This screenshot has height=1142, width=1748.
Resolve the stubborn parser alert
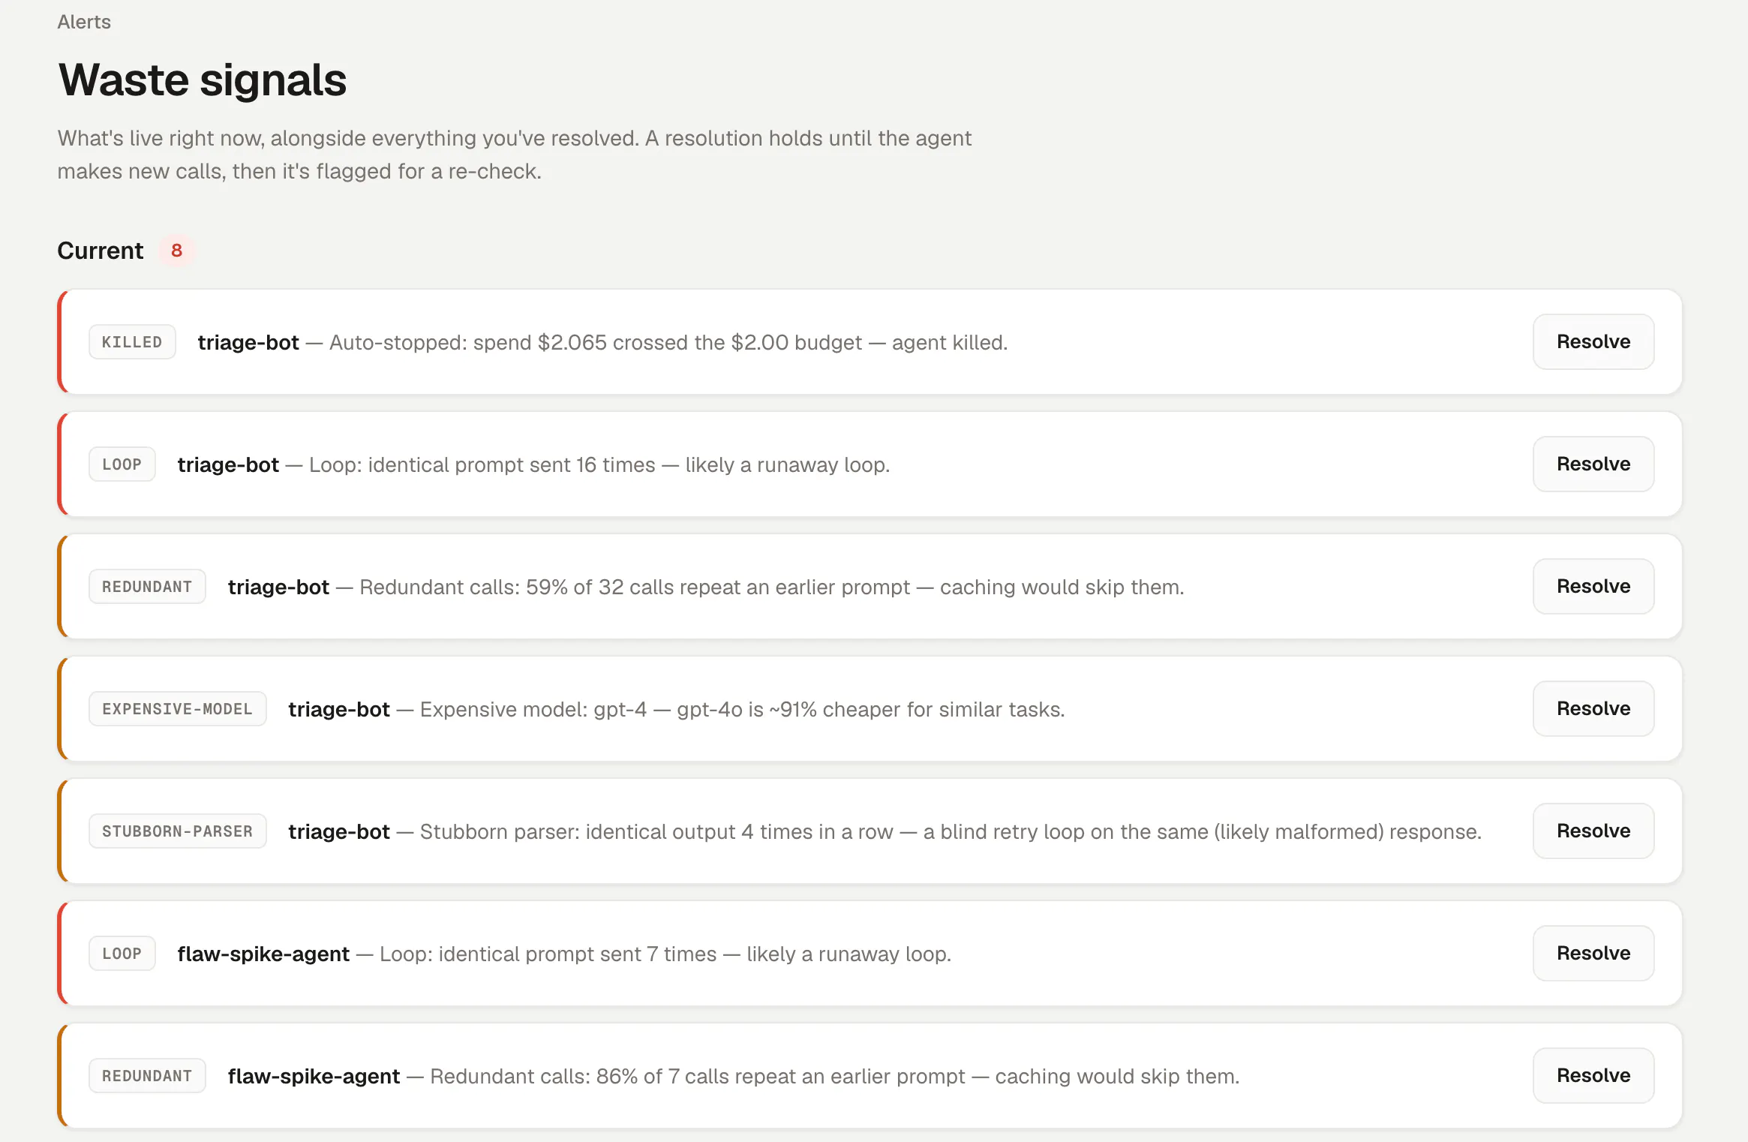click(x=1593, y=831)
